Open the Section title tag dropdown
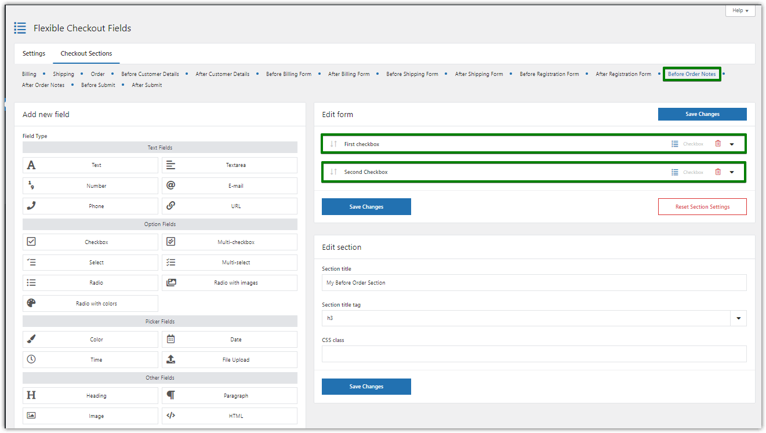 739,318
